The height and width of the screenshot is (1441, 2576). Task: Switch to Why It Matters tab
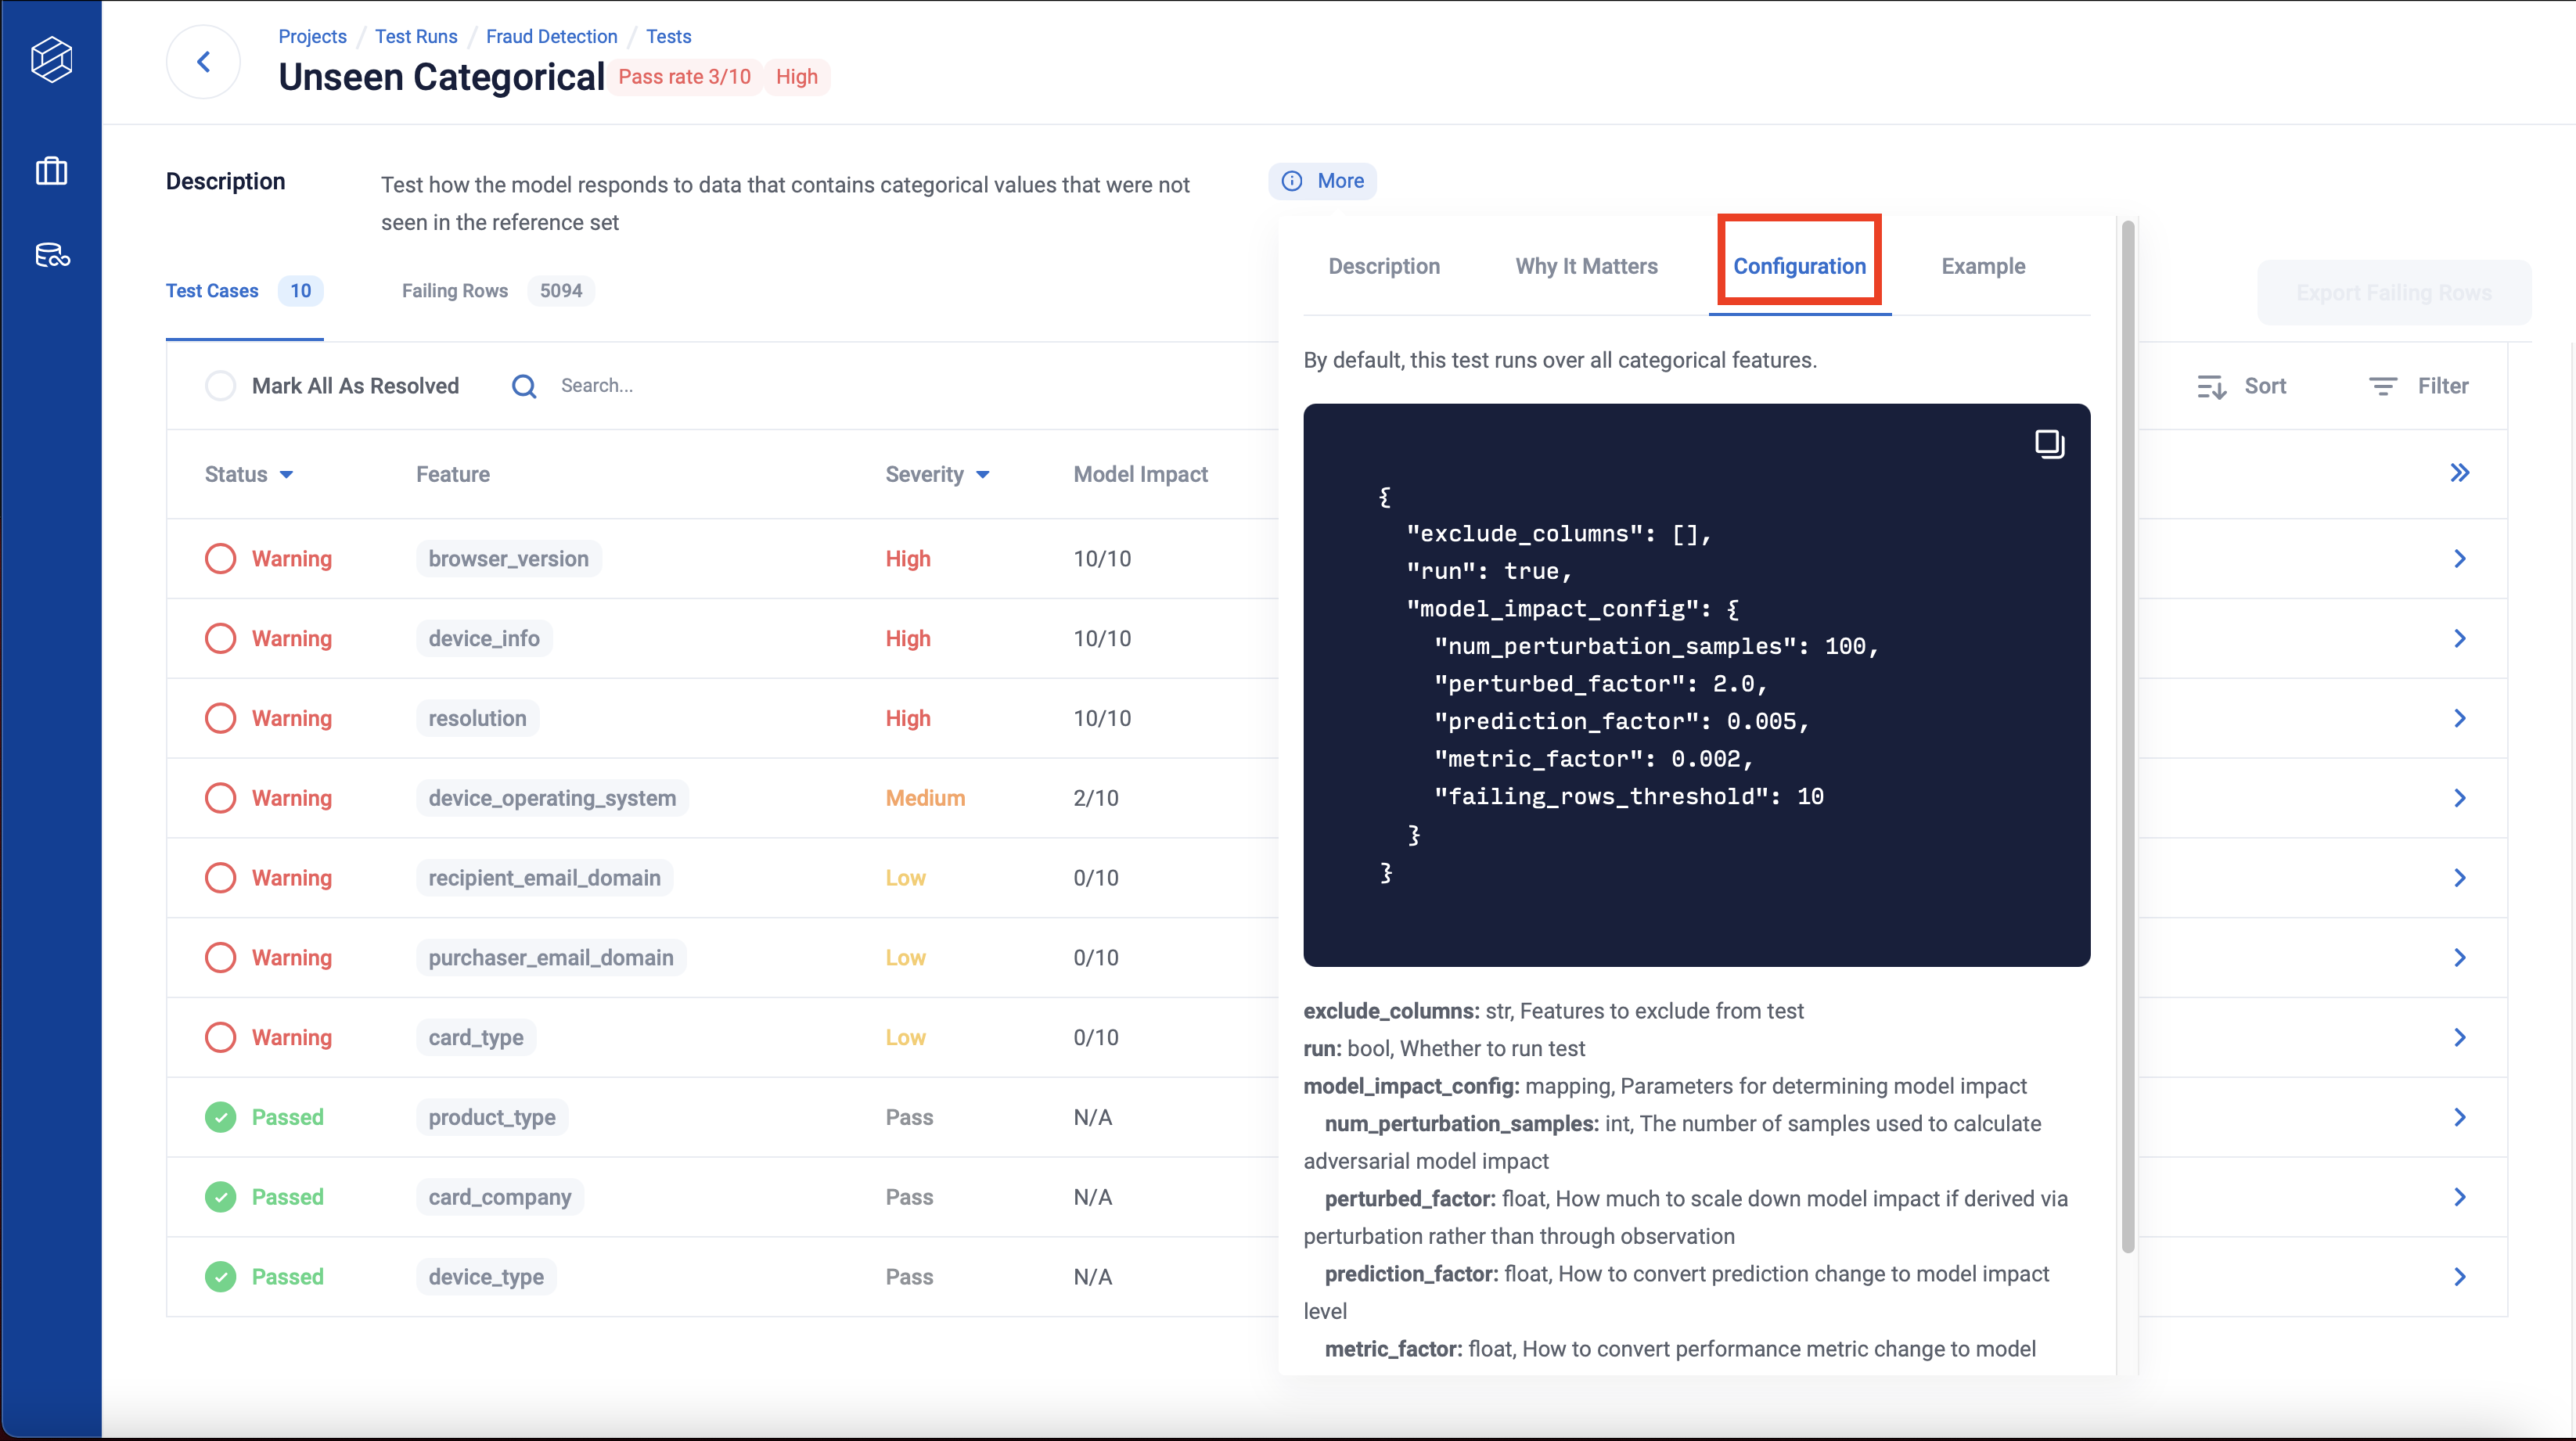[1586, 266]
